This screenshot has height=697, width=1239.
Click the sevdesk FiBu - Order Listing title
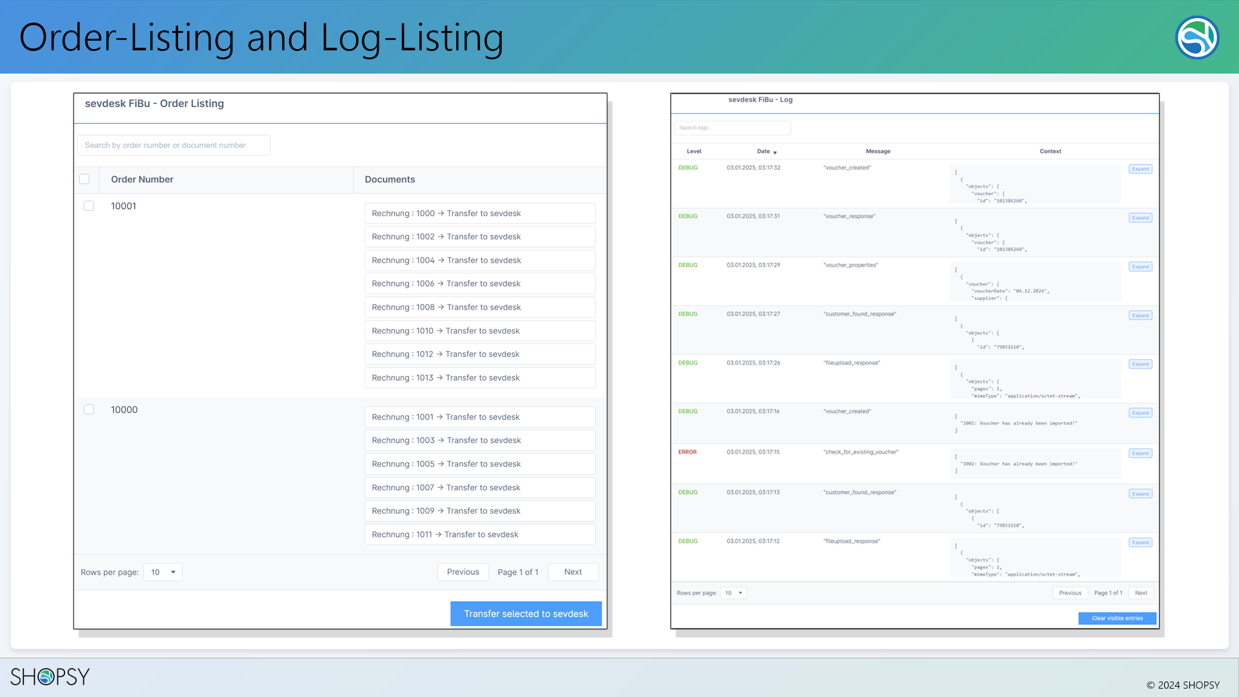154,103
